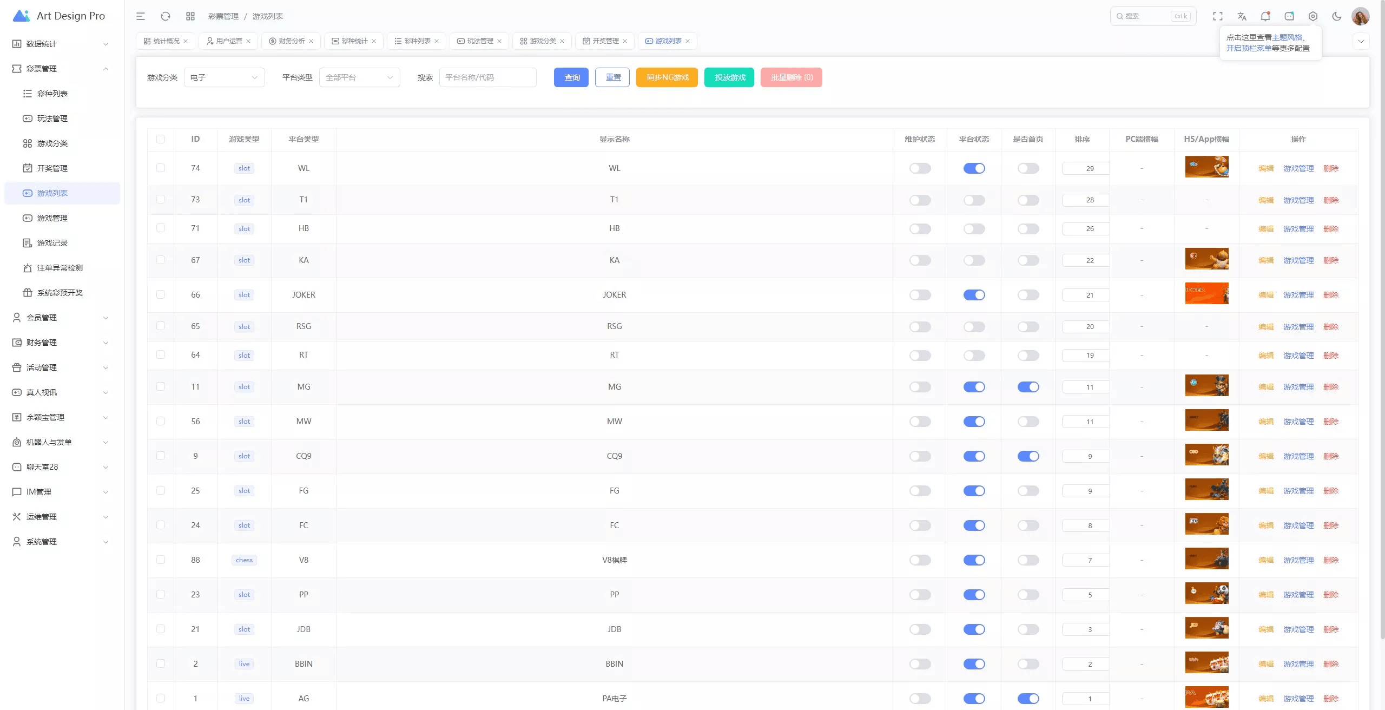This screenshot has width=1385, height=710.
Task: Click the H5/App banner thumbnail for WL
Action: point(1206,167)
